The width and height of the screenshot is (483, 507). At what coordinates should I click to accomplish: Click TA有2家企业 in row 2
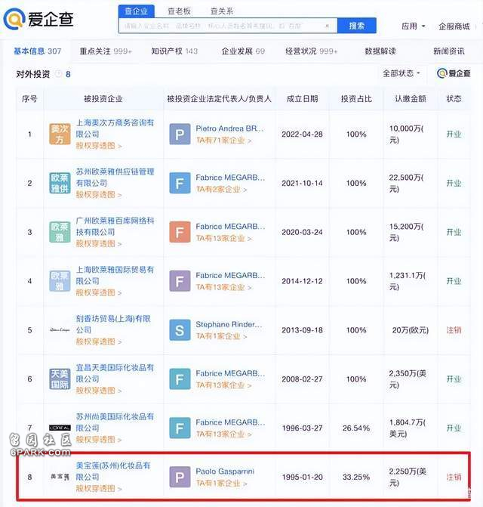point(221,189)
